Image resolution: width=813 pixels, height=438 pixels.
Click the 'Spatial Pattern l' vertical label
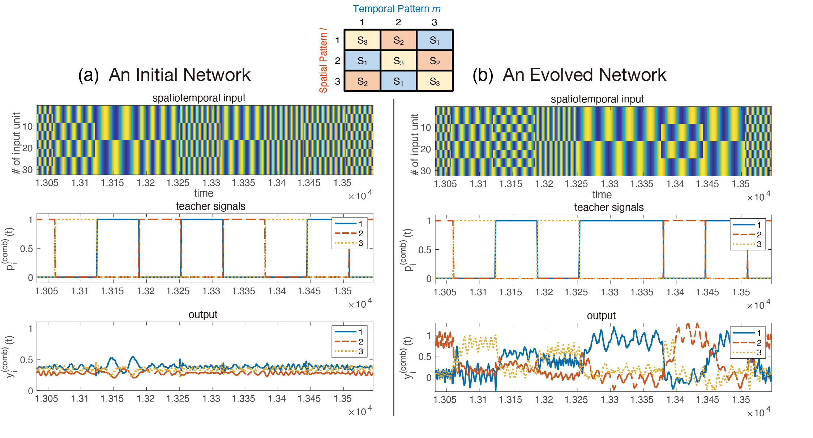click(x=323, y=60)
